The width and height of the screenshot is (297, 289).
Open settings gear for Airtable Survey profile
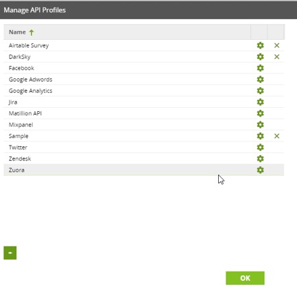[x=260, y=45]
